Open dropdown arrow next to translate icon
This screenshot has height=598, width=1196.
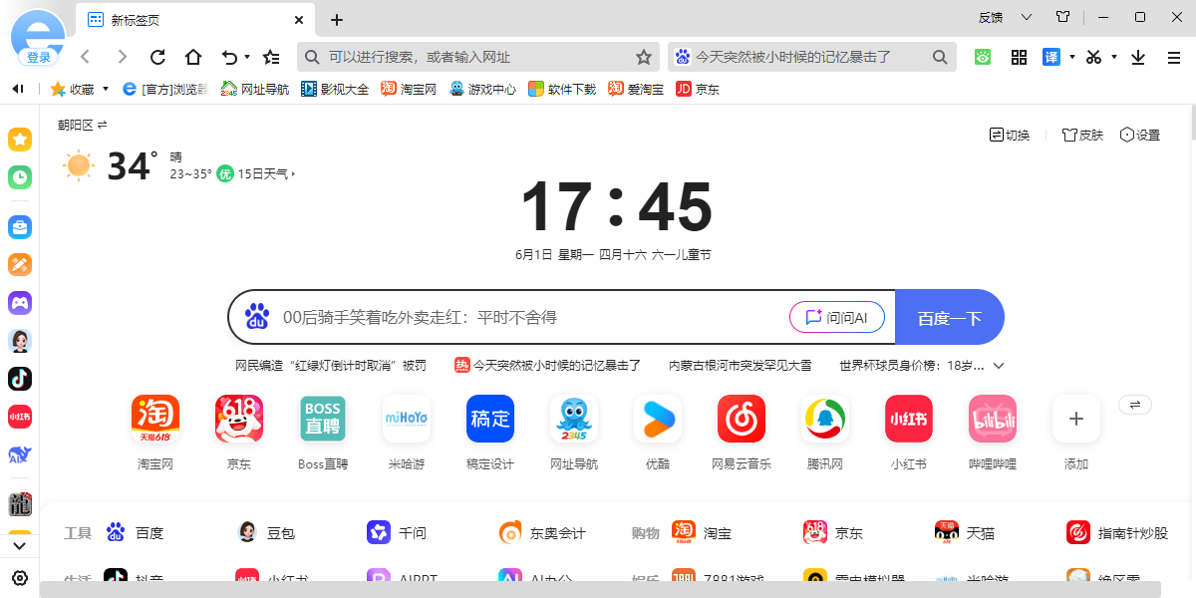1072,57
